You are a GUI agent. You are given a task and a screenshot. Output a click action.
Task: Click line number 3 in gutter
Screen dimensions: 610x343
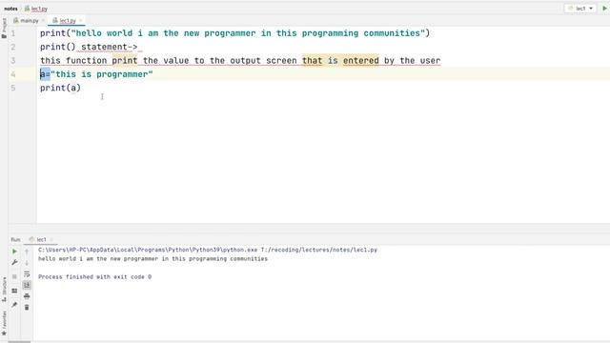tap(13, 61)
